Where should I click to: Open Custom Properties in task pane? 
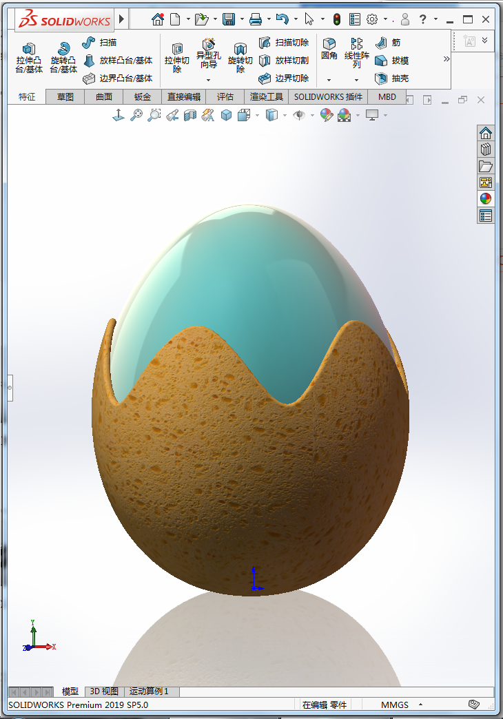tap(486, 216)
